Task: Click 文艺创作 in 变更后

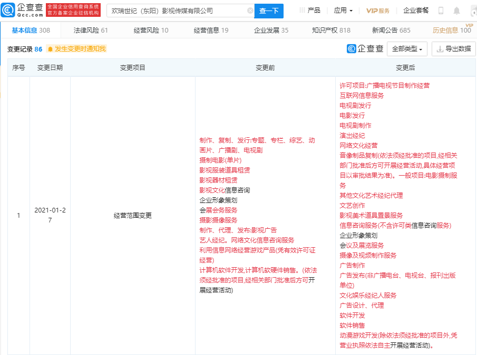Action: coord(352,206)
